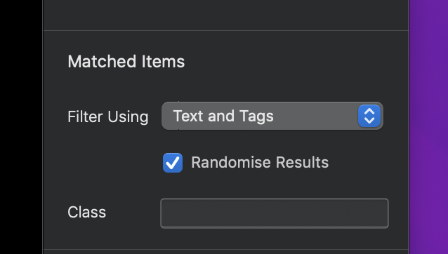The width and height of the screenshot is (448, 254).
Task: Disable the Randomise Results checkbox
Action: [173, 163]
